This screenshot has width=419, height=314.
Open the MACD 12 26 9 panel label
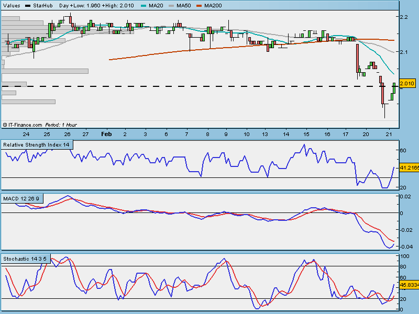(21, 199)
